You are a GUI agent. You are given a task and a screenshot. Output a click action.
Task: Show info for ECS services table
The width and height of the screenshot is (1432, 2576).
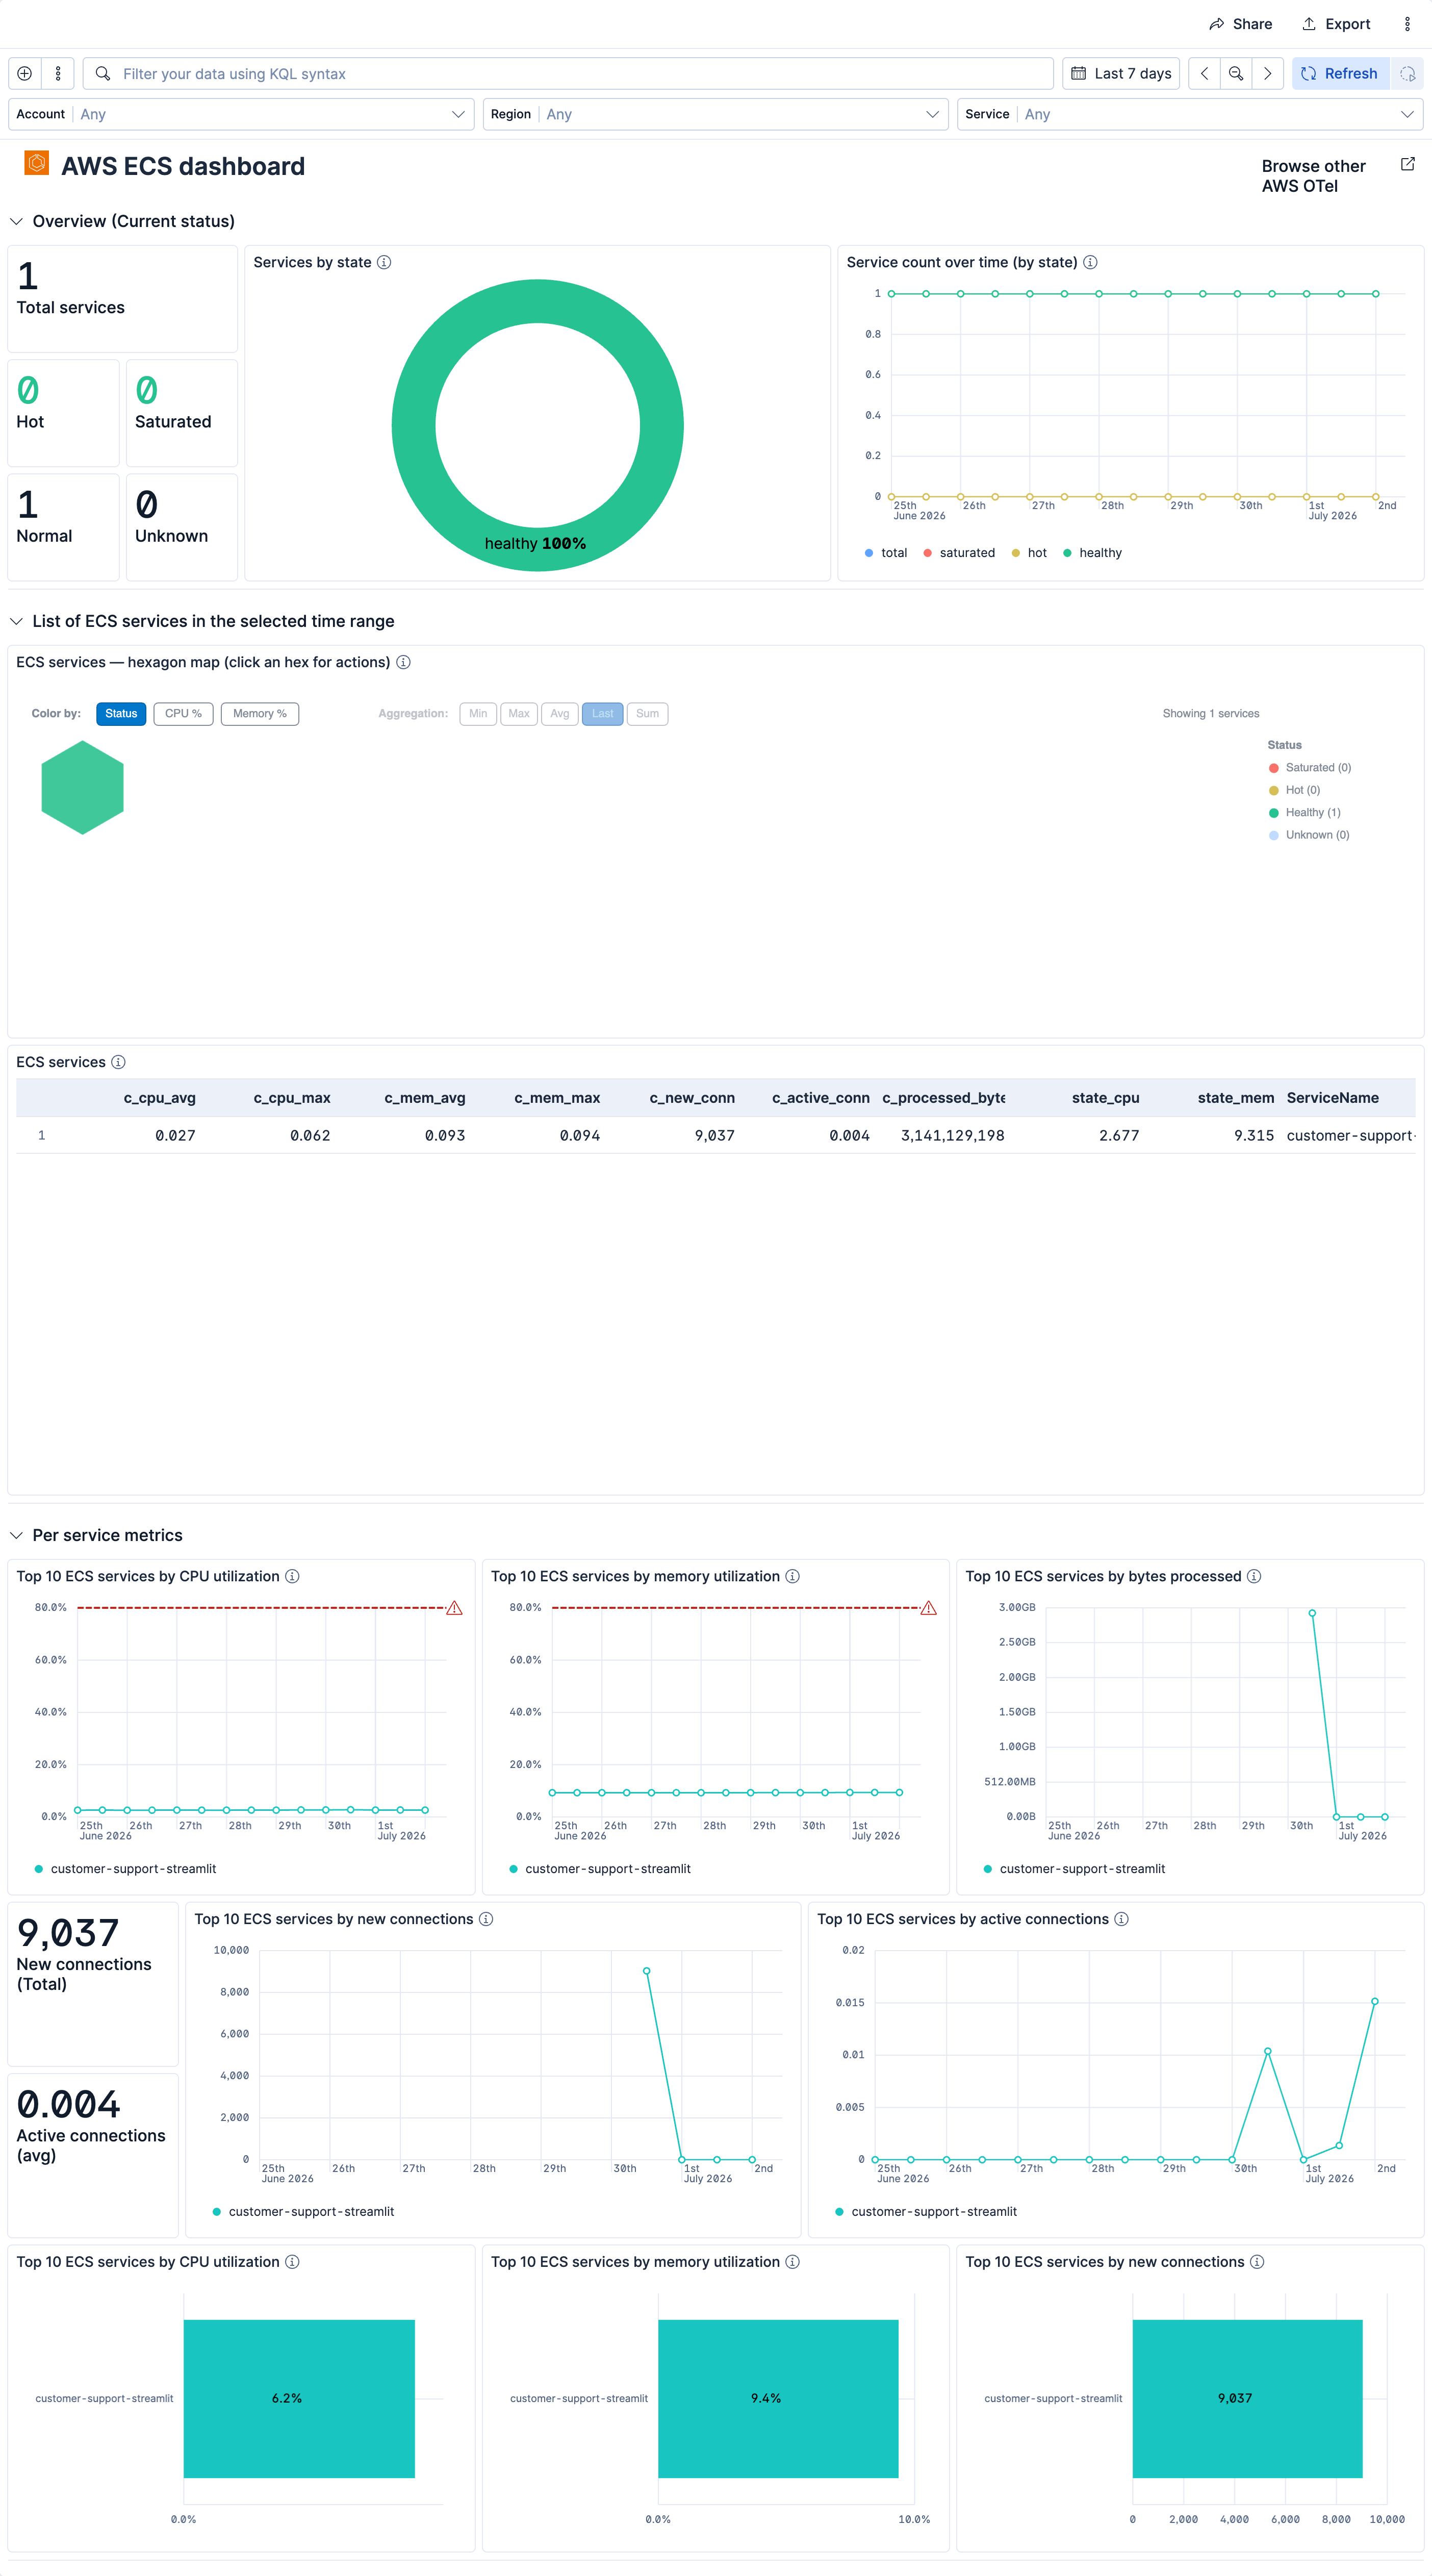(118, 1062)
